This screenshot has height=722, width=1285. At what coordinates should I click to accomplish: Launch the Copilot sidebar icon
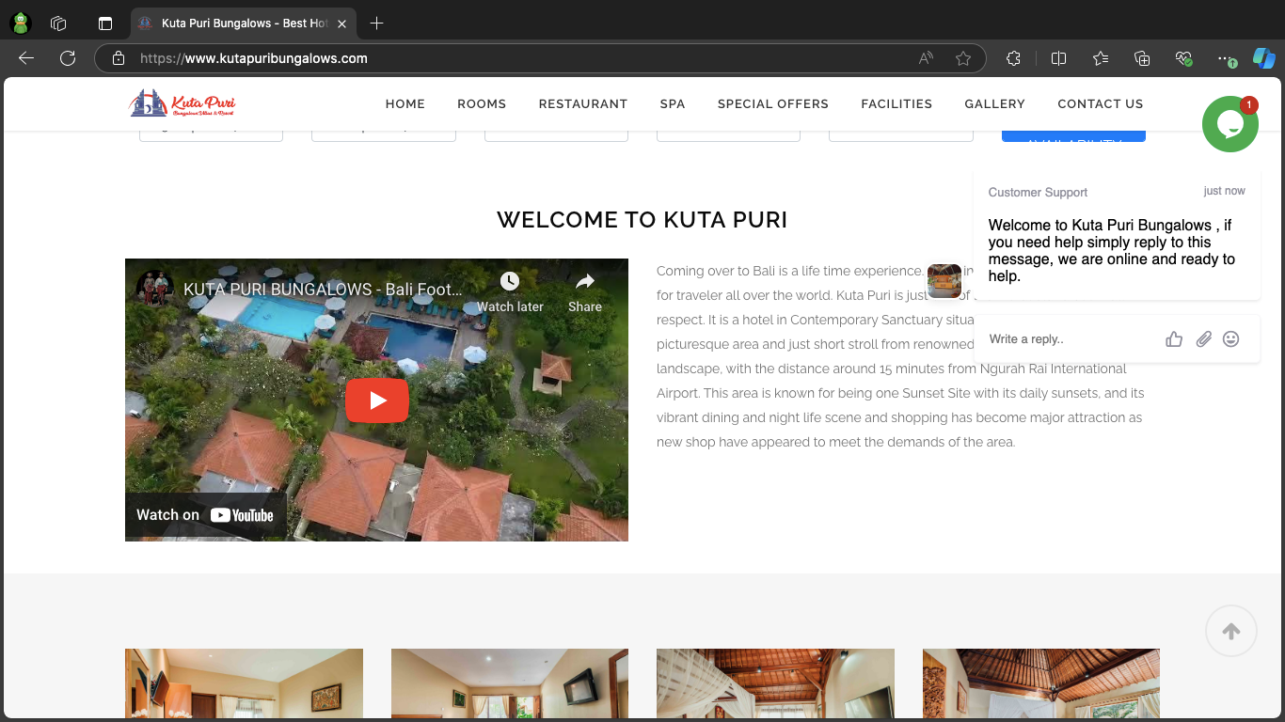(1263, 58)
